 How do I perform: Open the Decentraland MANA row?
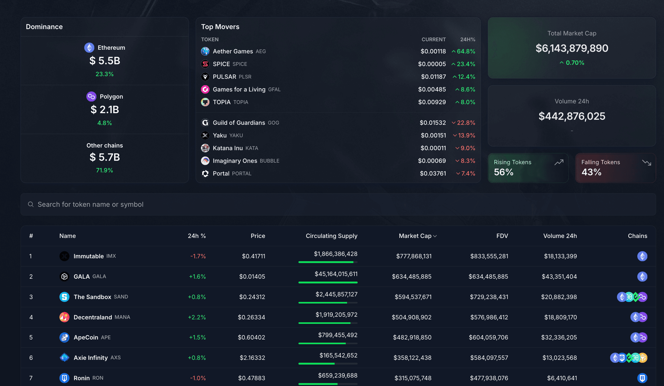coord(93,317)
